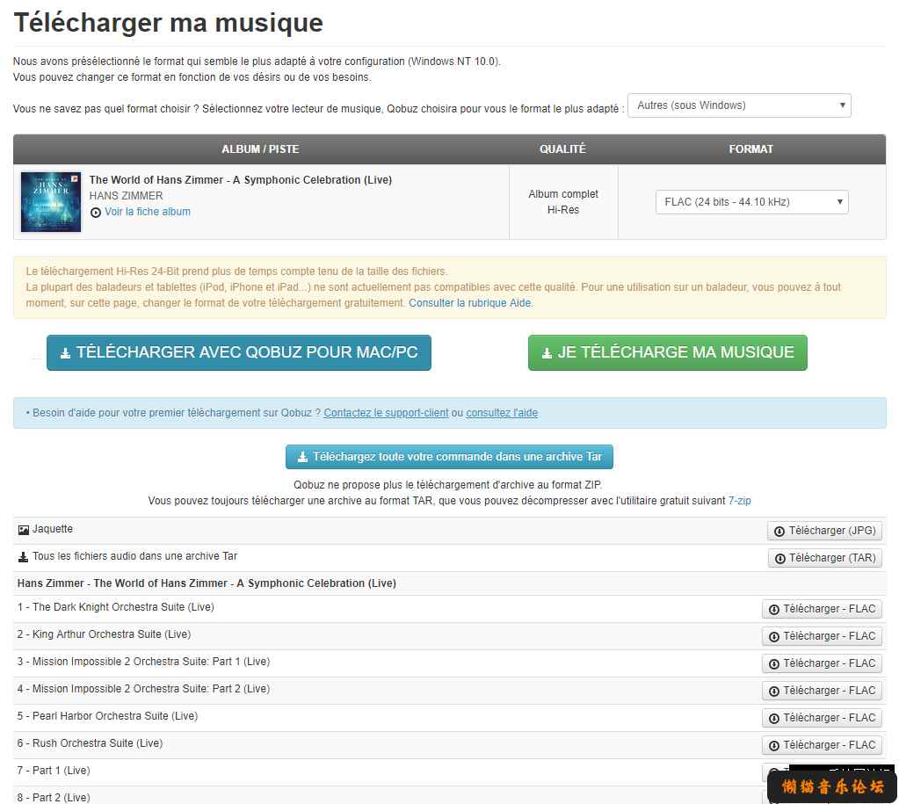Click the picture icon beside 'Jaquette'
This screenshot has height=804, width=899.
click(24, 530)
